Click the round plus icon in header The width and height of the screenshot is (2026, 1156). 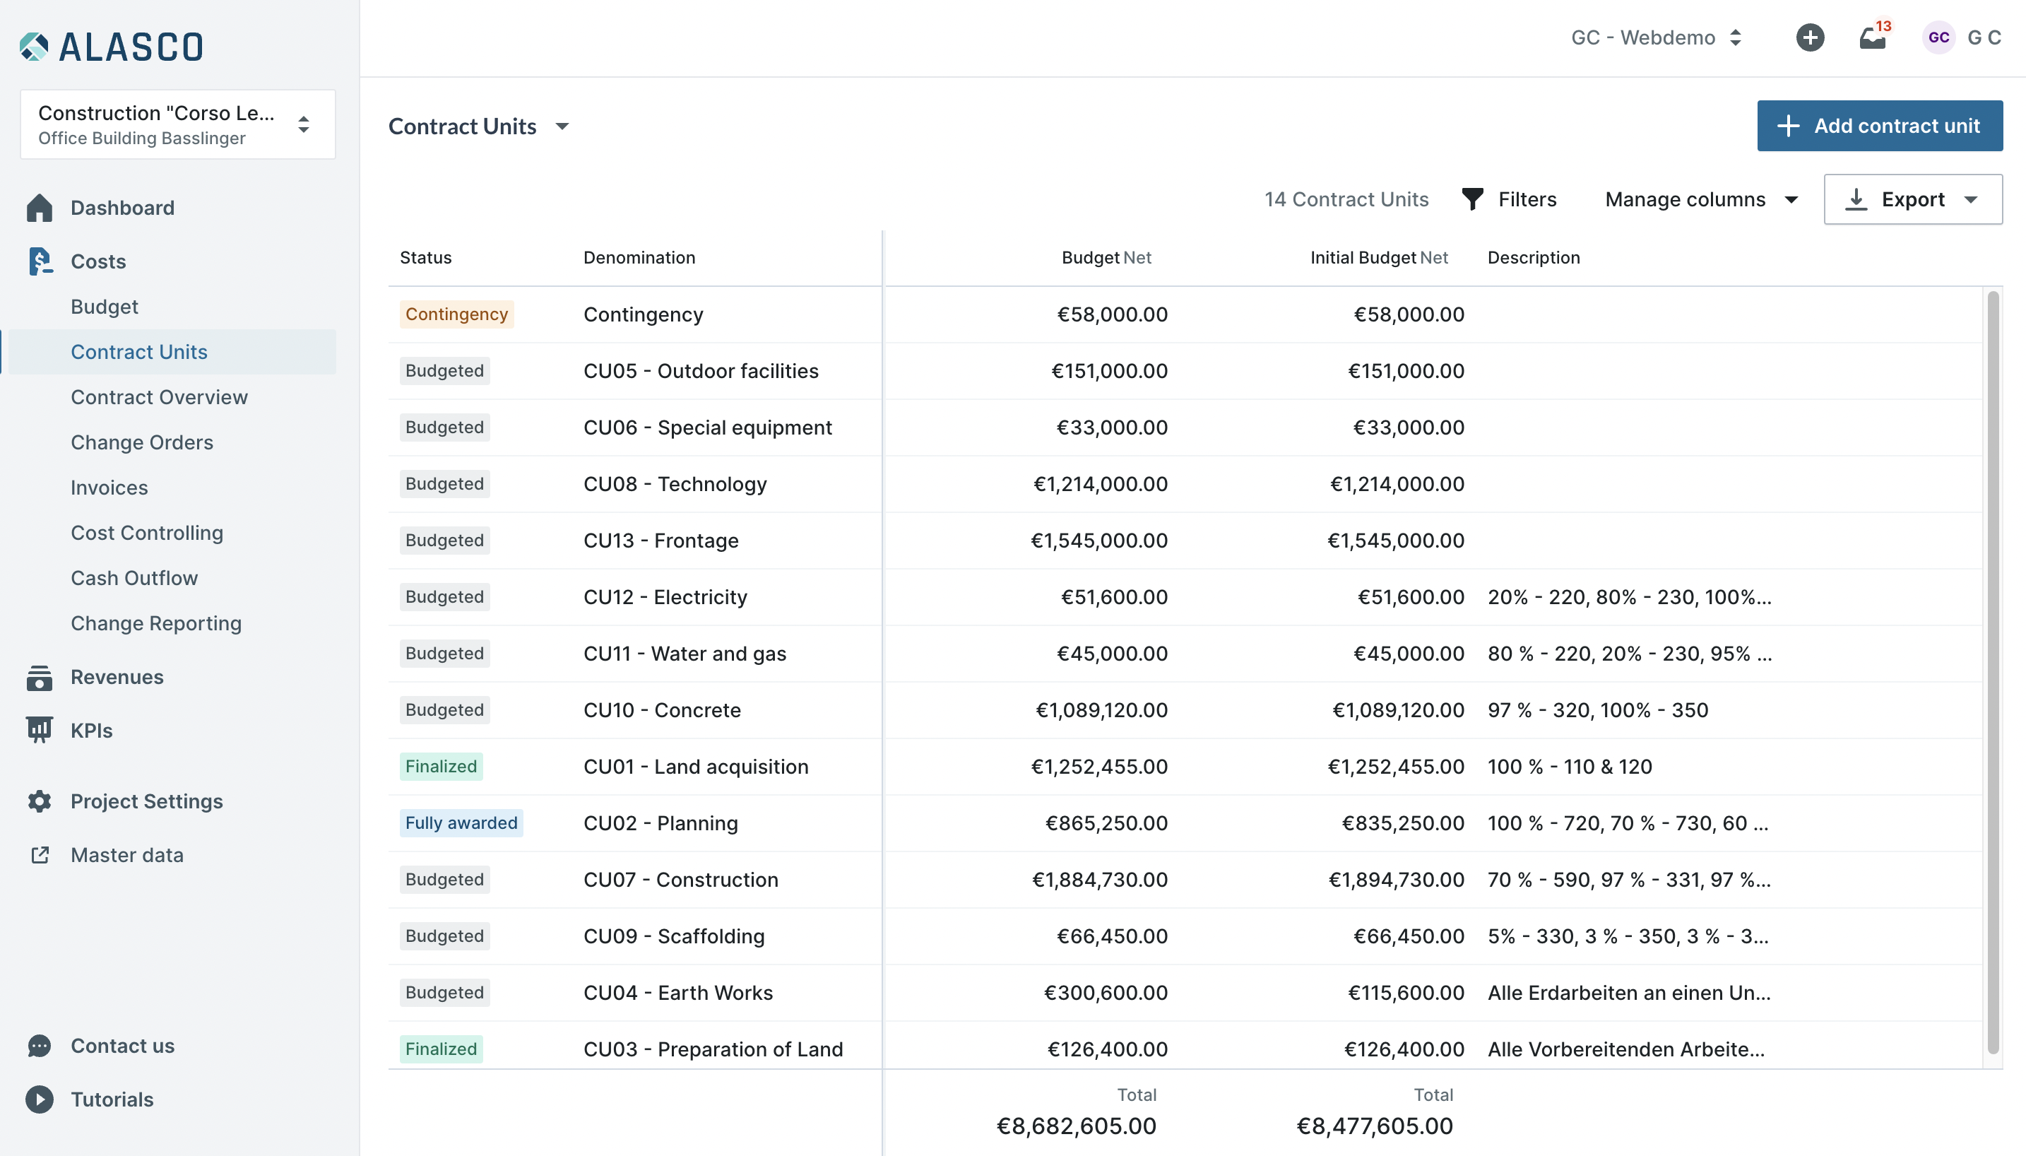pos(1810,37)
